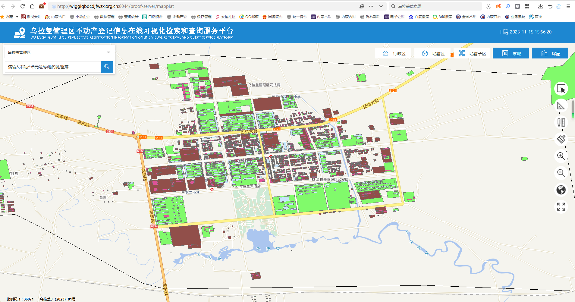Open the pencil and ruler draw tool
This screenshot has height=302, width=575.
[561, 122]
